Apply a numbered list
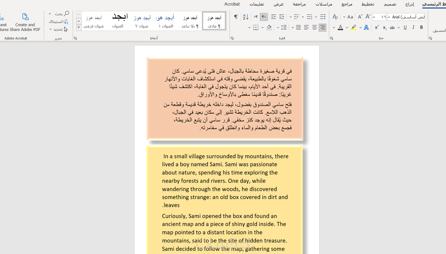This screenshot has width=446, height=254. pos(310,17)
